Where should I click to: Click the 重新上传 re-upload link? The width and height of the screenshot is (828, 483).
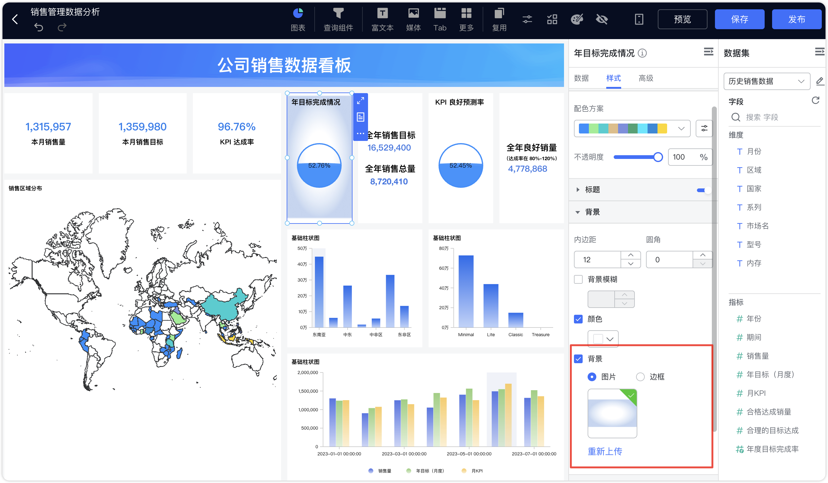tap(605, 451)
